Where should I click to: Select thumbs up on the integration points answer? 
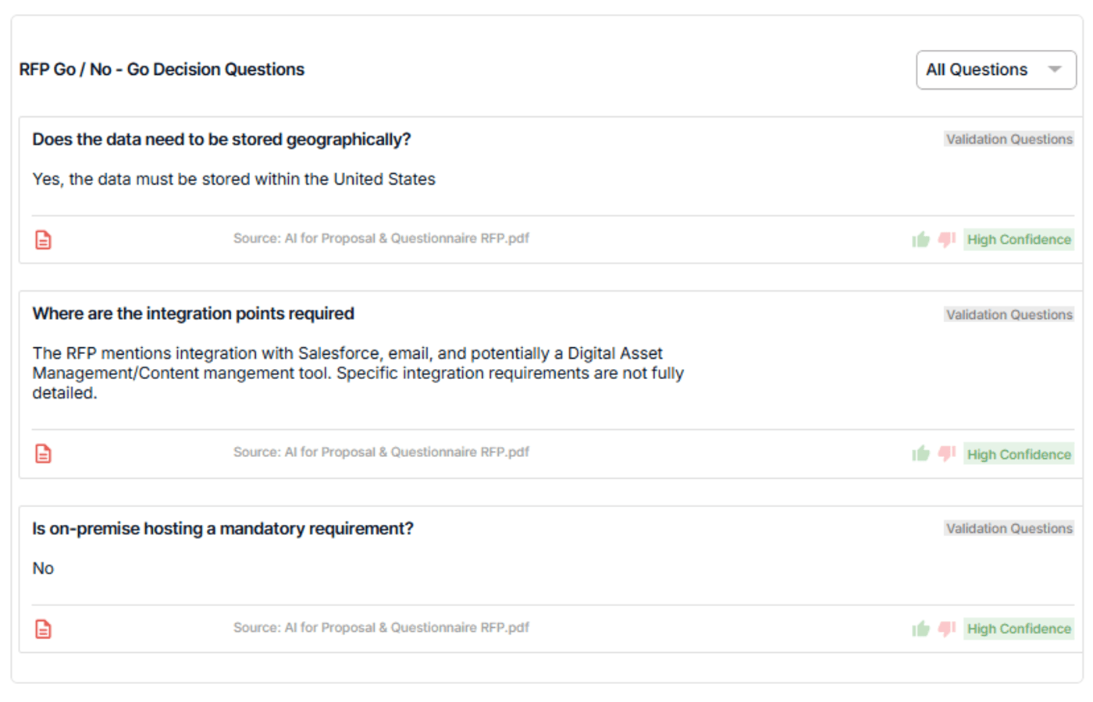(x=920, y=453)
